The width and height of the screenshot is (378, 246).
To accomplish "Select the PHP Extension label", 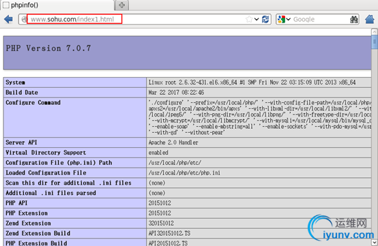I will [27, 213].
